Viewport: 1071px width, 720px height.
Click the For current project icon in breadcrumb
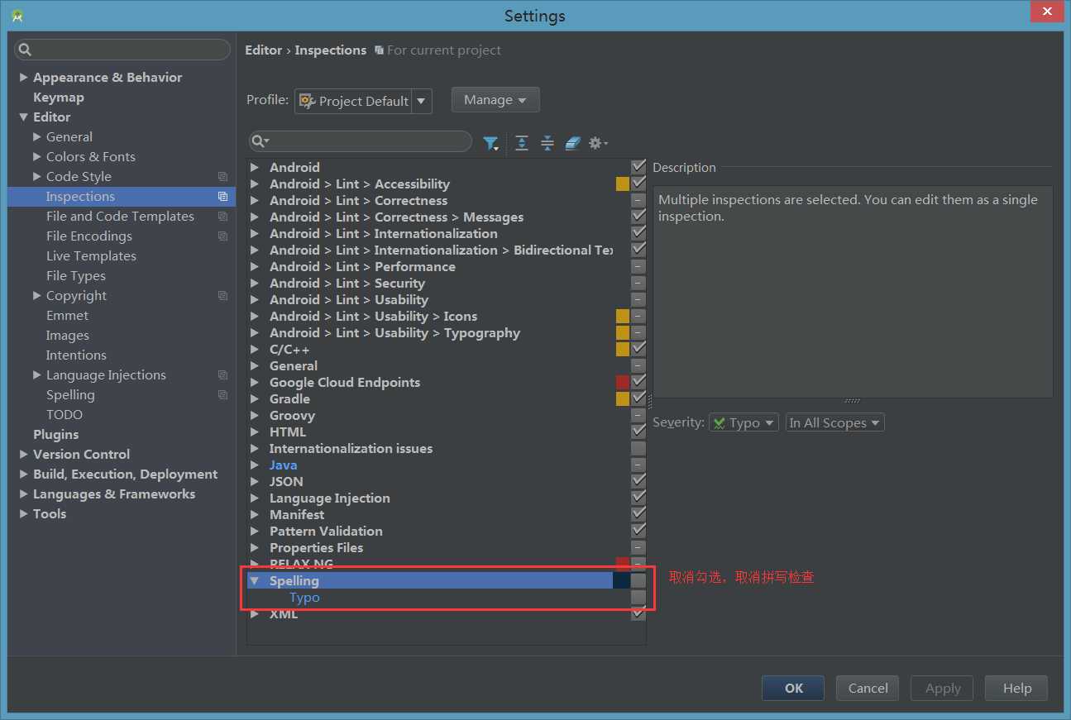pyautogui.click(x=379, y=50)
